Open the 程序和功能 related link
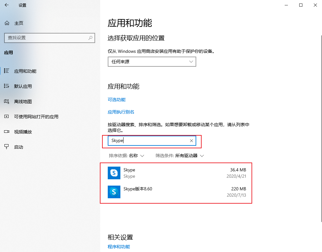The width and height of the screenshot is (322, 252). pos(119,247)
